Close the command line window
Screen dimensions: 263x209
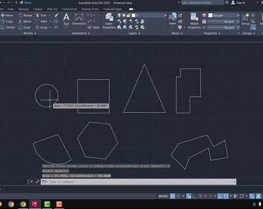pyautogui.click(x=31, y=181)
